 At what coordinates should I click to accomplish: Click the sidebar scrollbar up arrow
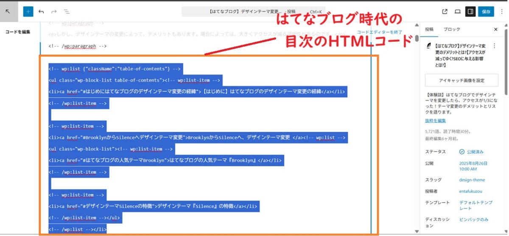506,25
